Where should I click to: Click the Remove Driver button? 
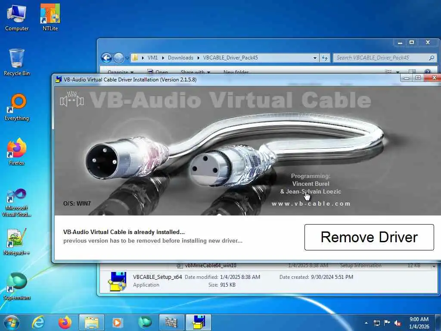[369, 237]
